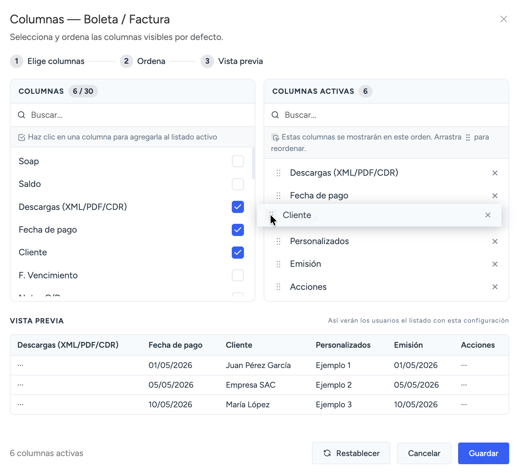519x474 pixels.
Task: Focus the Buscar field in Columnas panel
Action: [133, 115]
